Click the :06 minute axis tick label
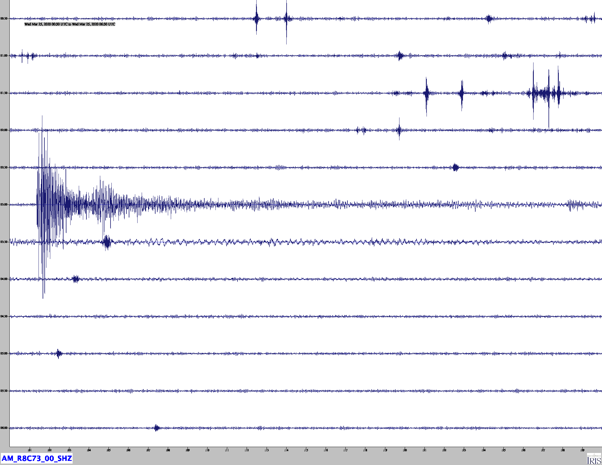Image resolution: width=602 pixels, height=465 pixels. pos(128,450)
